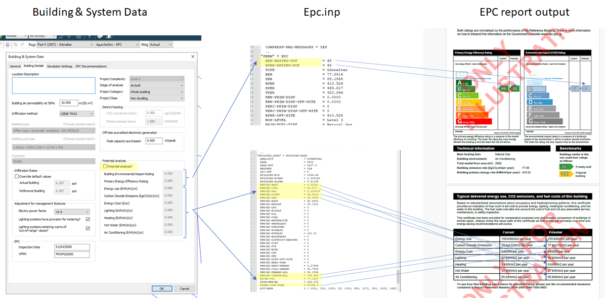Screen dimensions: 605x298
Task: Open the Infiltration method CIBSE TM23 dropdown
Action: pyautogui.click(x=77, y=114)
